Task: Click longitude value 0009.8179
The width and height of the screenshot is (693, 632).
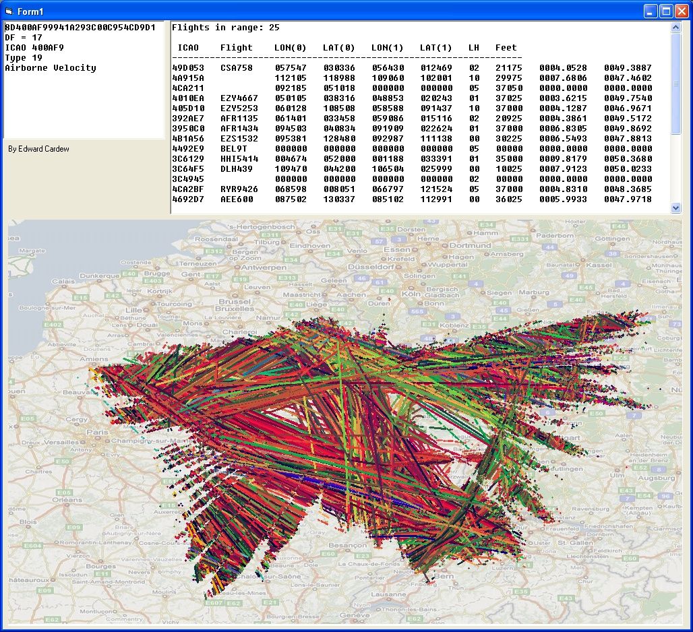Action: point(563,159)
